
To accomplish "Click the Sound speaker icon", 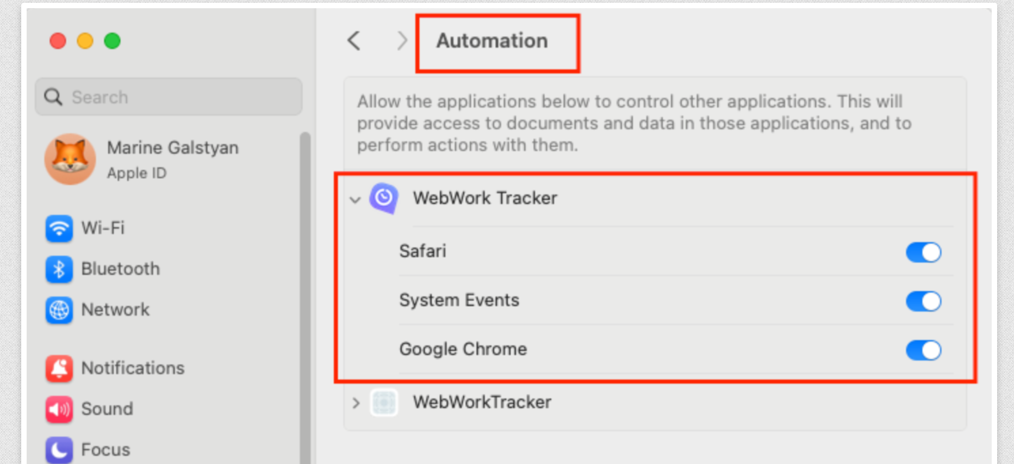I will [x=59, y=409].
